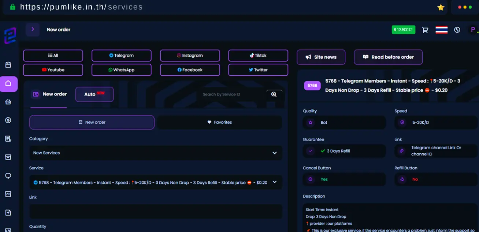Click the 'Start Time: Instant' description text
The height and width of the screenshot is (232, 479).
pos(322,210)
